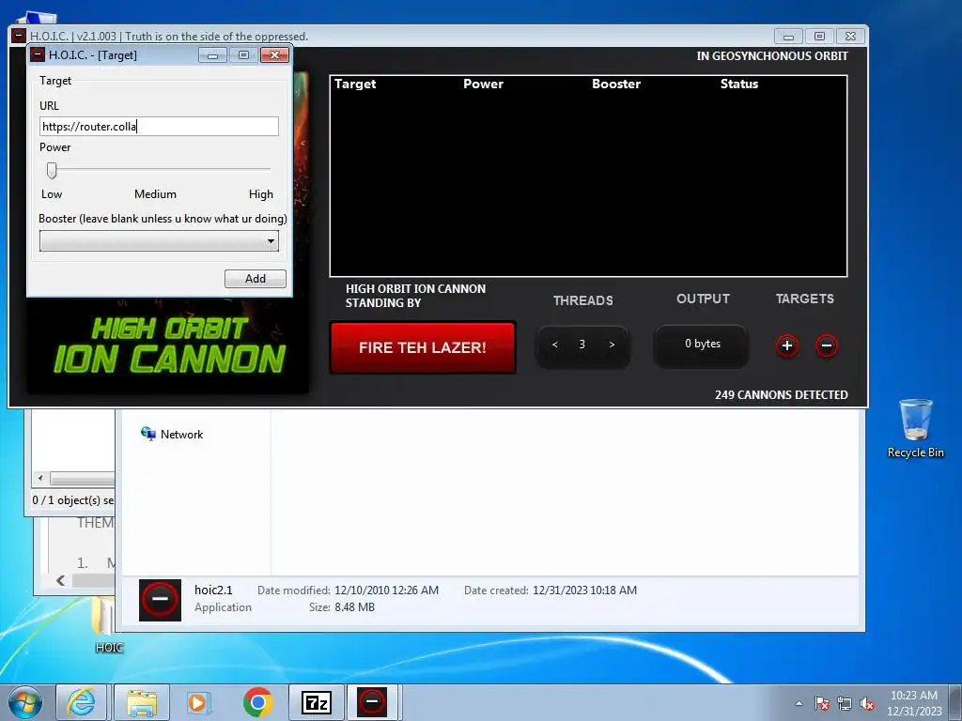Open Windows Media Player from taskbar

click(198, 702)
